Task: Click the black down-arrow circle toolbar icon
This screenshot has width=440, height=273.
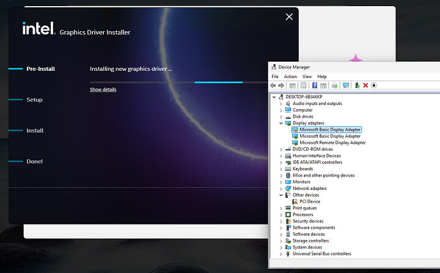Action: pos(374,86)
